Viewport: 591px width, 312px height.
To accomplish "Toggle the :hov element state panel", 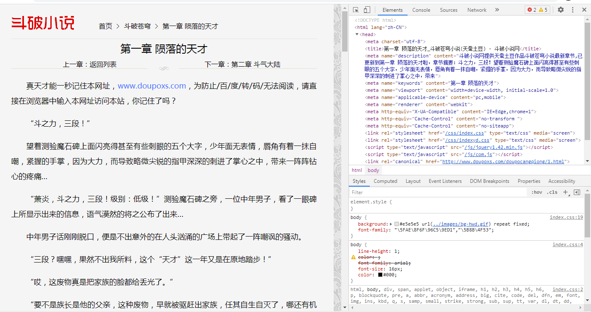I will [x=536, y=192].
